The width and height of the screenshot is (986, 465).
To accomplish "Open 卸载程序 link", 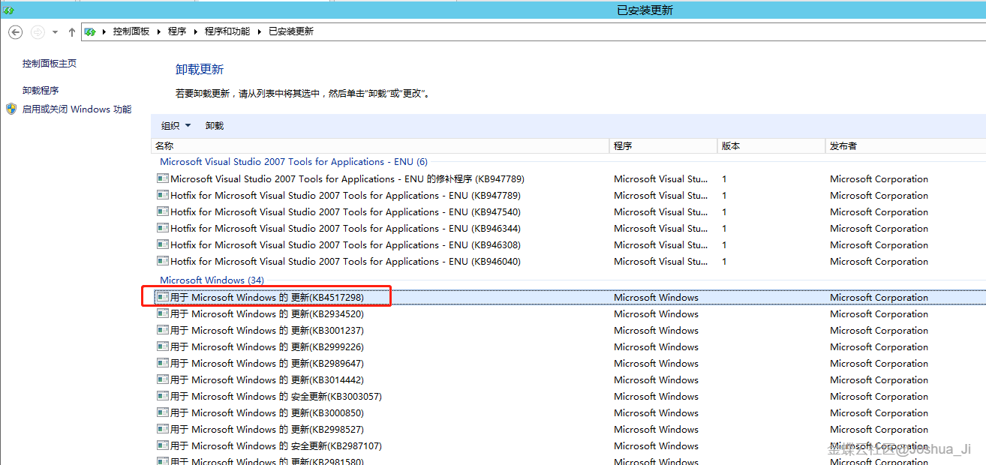I will (x=41, y=91).
